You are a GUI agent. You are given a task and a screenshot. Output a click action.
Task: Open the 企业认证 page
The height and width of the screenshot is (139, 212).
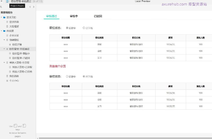click(x=14, y=35)
